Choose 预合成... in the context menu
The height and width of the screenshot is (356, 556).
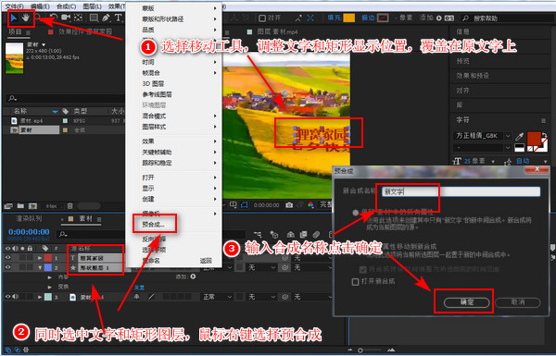click(154, 225)
